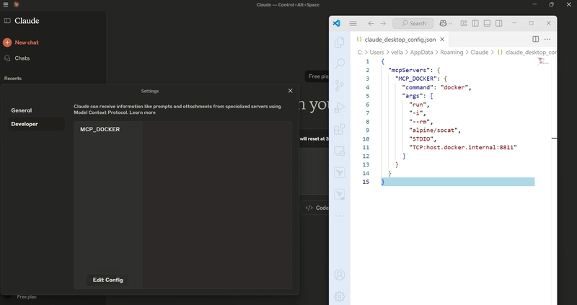
Task: Click the AppData breadcrumb in VS Code
Action: (x=421, y=52)
